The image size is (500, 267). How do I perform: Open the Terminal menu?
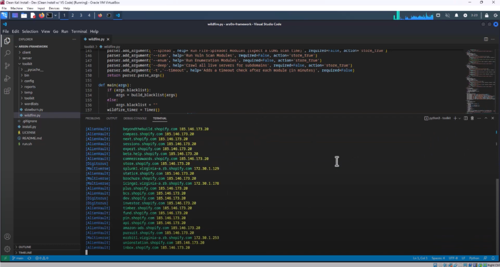click(79, 31)
